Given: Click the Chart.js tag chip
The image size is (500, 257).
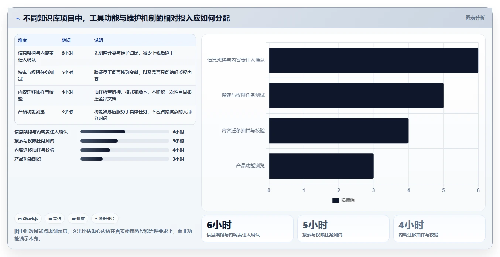Looking at the screenshot, I should pos(28,219).
